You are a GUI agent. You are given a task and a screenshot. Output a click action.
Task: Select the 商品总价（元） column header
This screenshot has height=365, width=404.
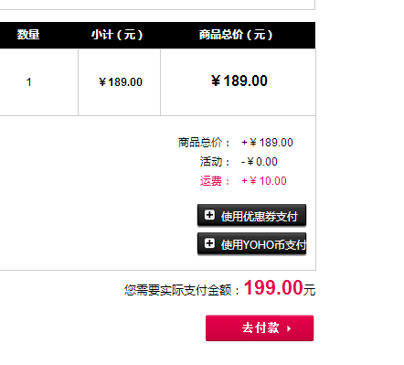click(236, 35)
